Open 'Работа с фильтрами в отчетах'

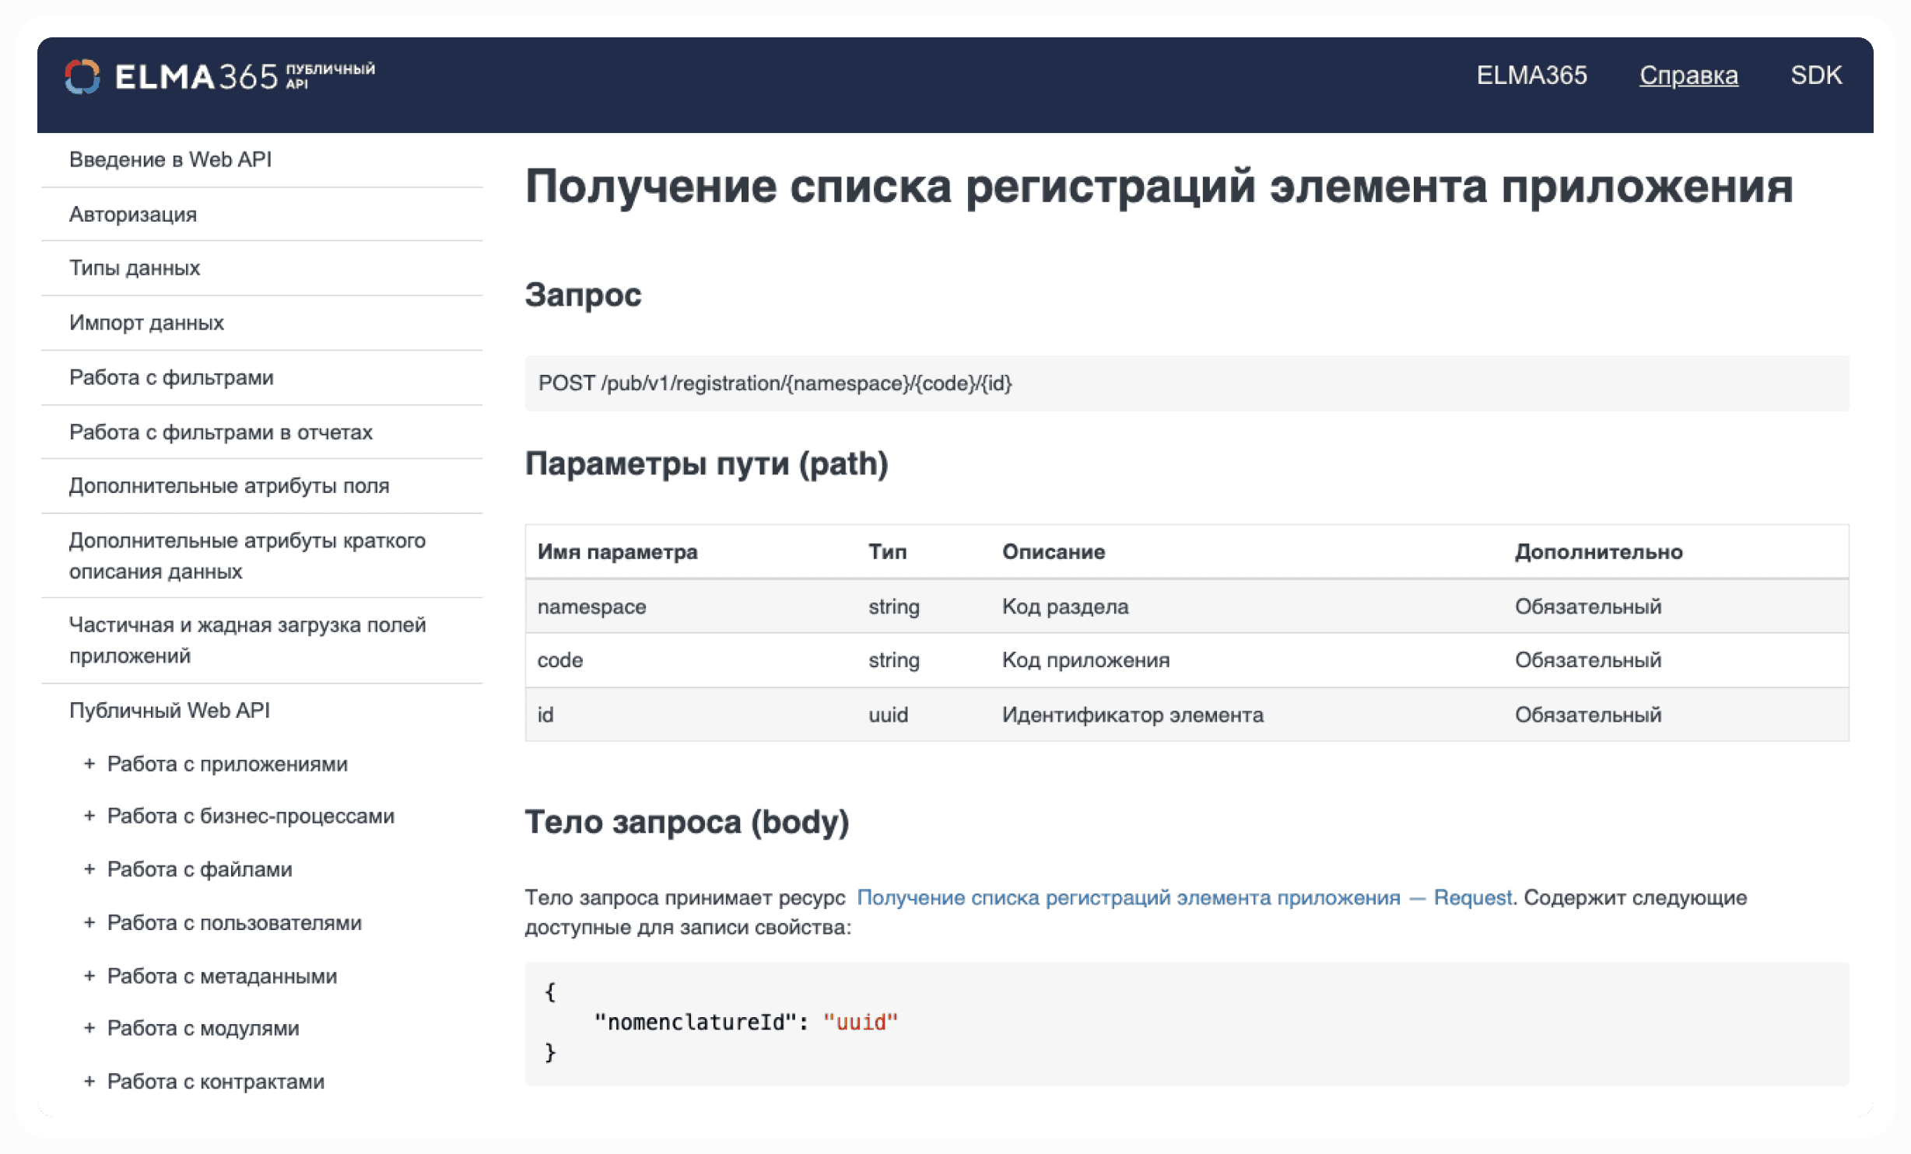(221, 432)
